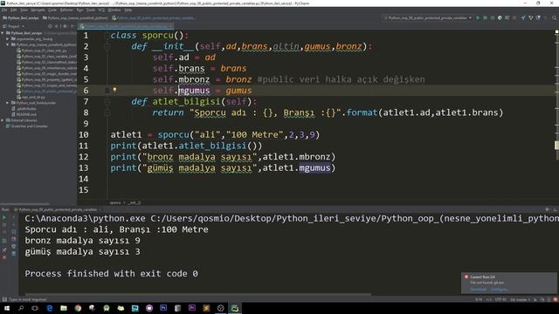The image size is (559, 314).
Task: Open run configuration dropdown
Action: pyautogui.click(x=428, y=17)
